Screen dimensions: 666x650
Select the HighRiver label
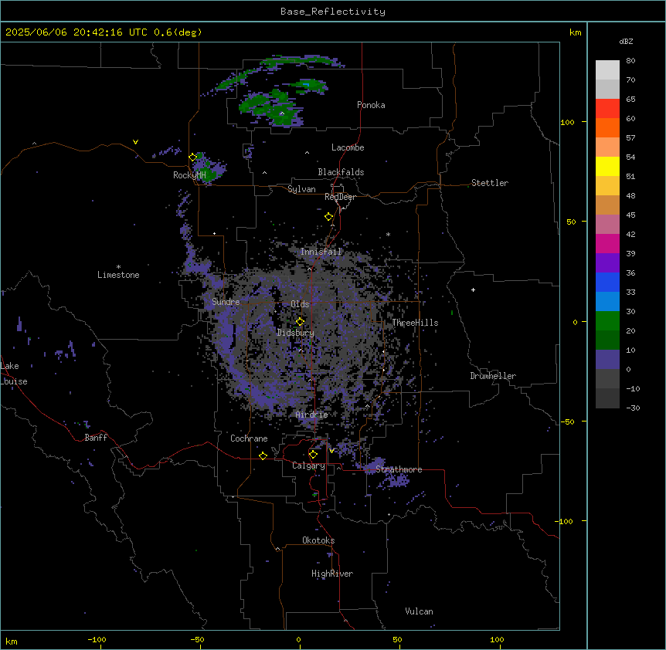pyautogui.click(x=332, y=574)
